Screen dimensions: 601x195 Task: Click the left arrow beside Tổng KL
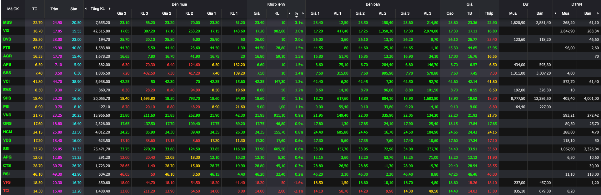86,9
